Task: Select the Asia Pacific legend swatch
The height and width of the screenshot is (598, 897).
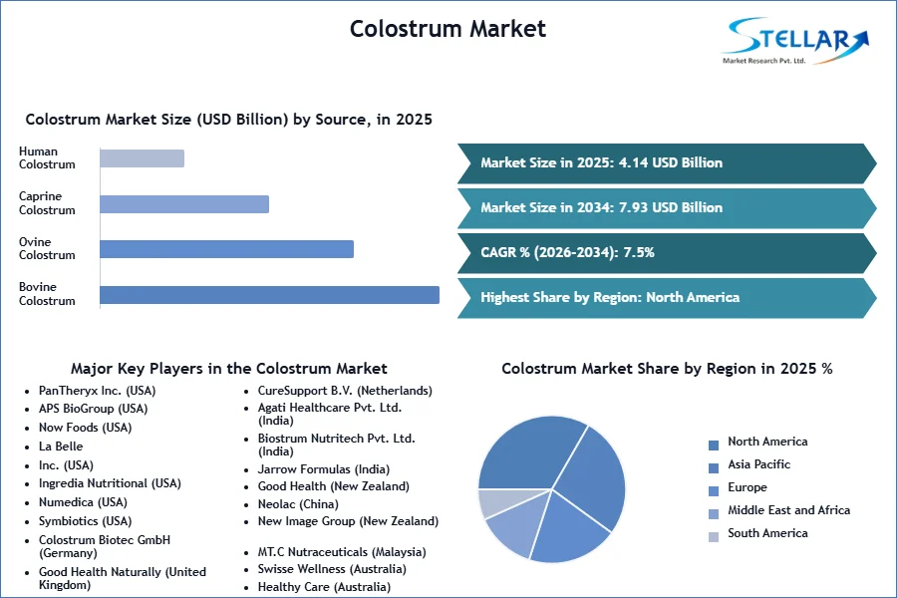Action: coord(714,468)
